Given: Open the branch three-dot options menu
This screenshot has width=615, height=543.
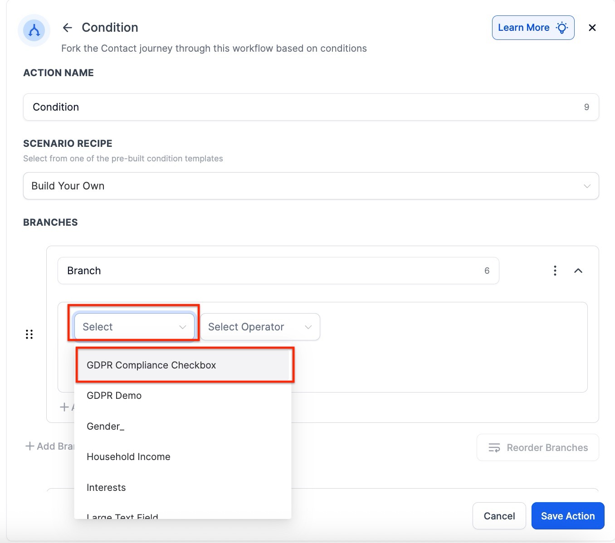Looking at the screenshot, I should [x=555, y=271].
